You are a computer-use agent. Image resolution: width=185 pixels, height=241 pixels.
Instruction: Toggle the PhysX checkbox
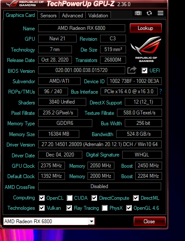[105, 208]
